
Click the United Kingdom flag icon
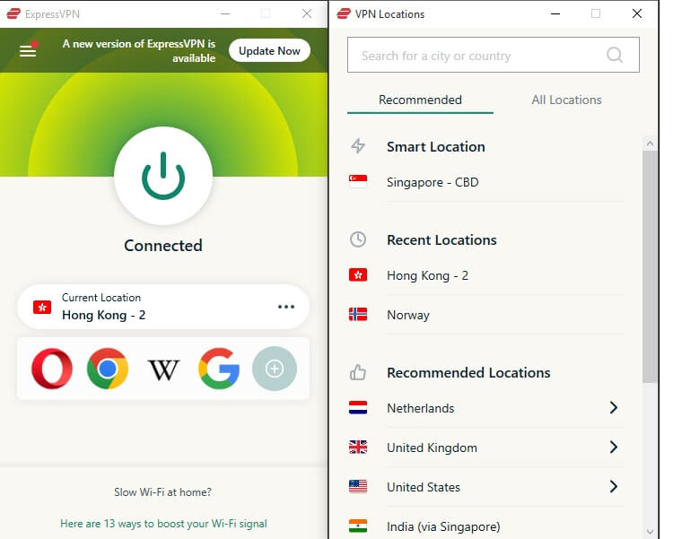click(x=358, y=448)
